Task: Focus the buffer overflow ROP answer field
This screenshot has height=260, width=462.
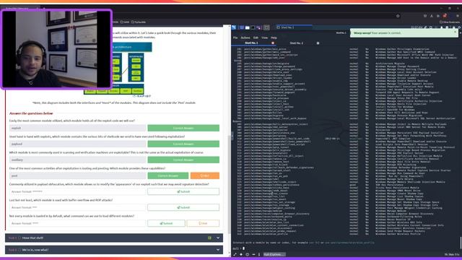Action: pyautogui.click(x=77, y=207)
